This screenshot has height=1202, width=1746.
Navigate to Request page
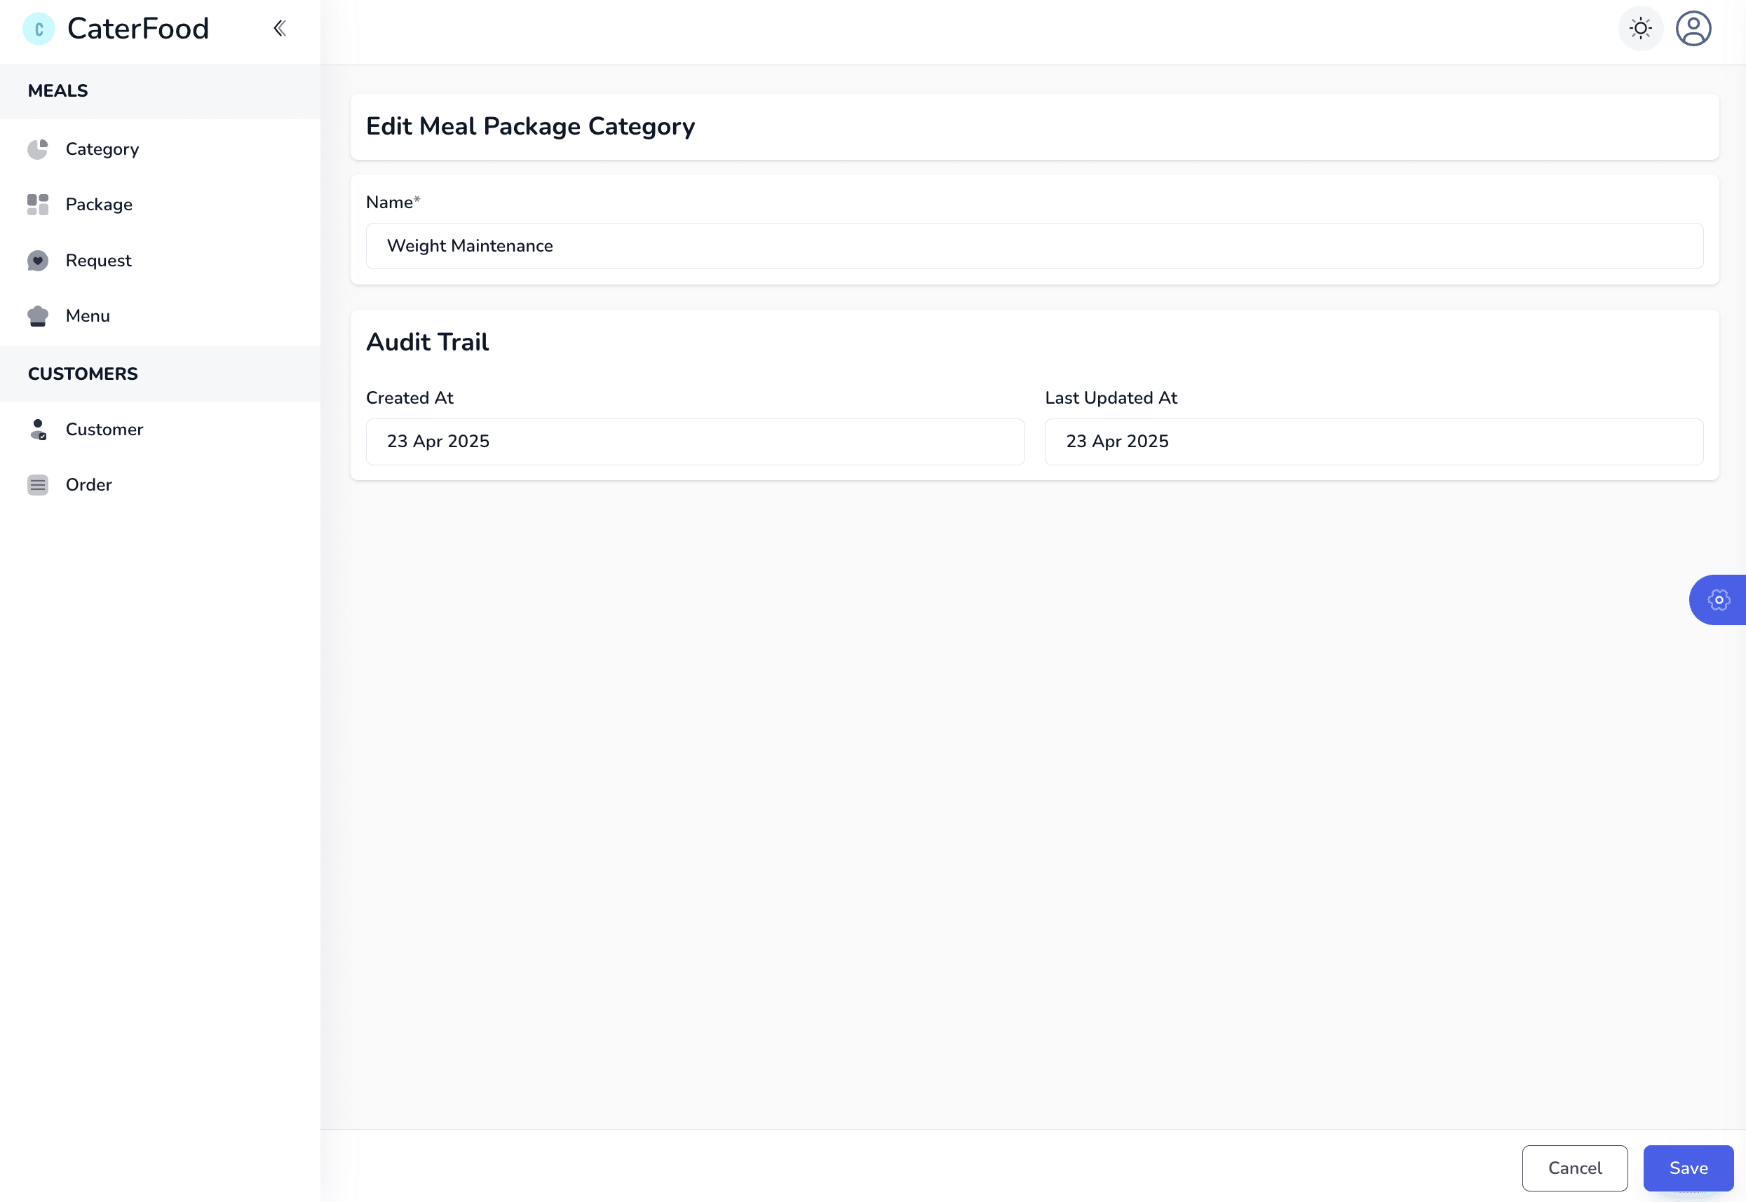pyautogui.click(x=99, y=261)
